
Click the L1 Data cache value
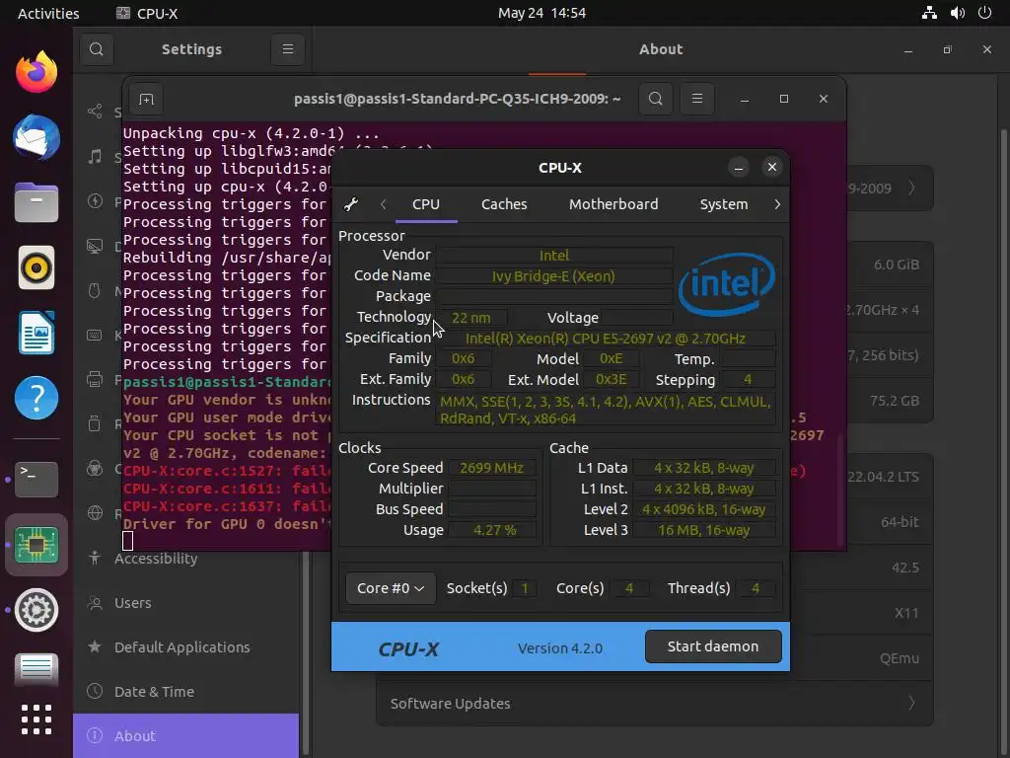703,468
